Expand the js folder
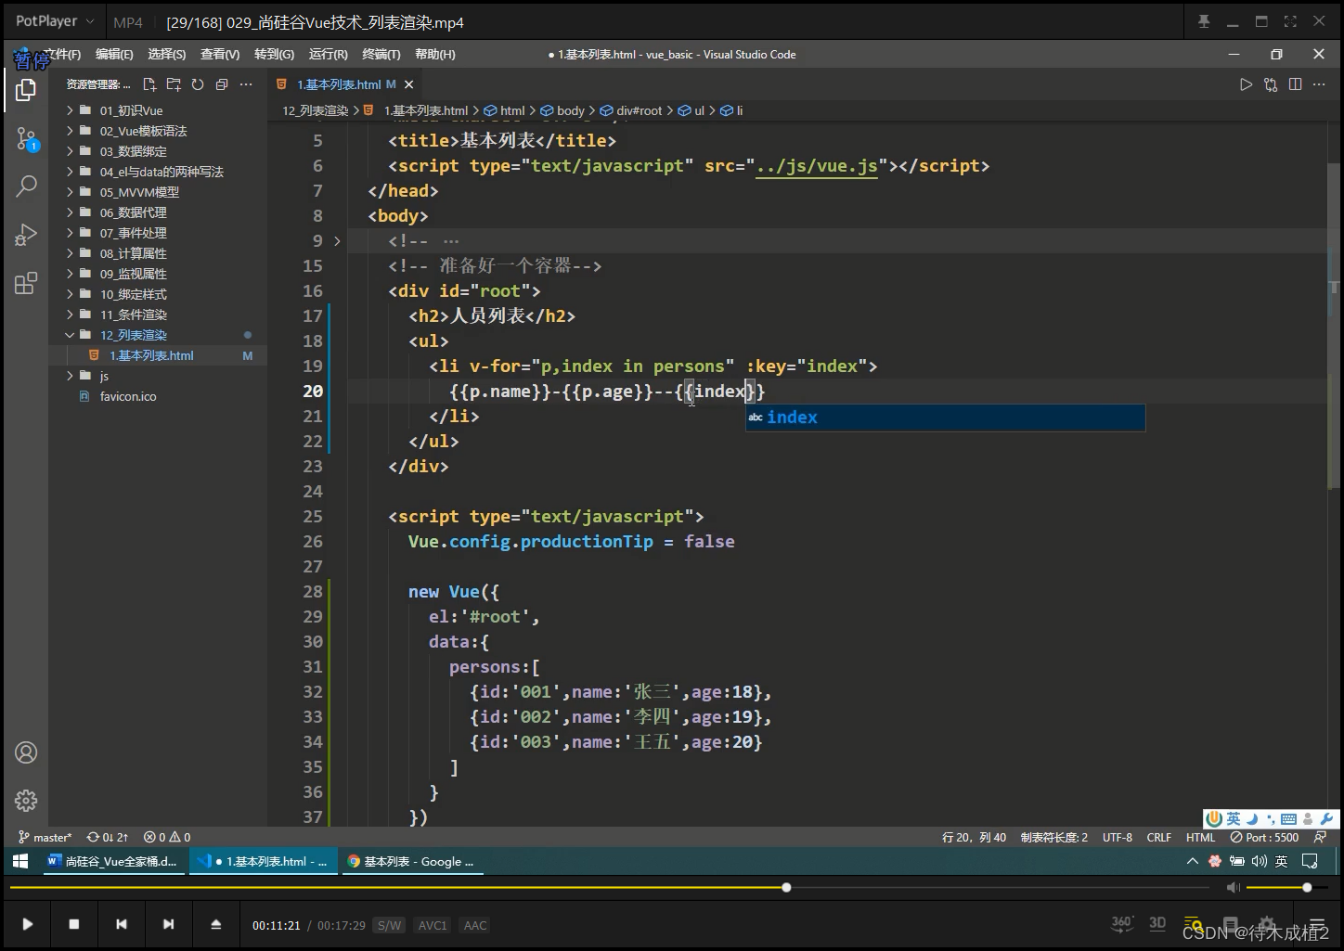The image size is (1344, 951). (158, 376)
